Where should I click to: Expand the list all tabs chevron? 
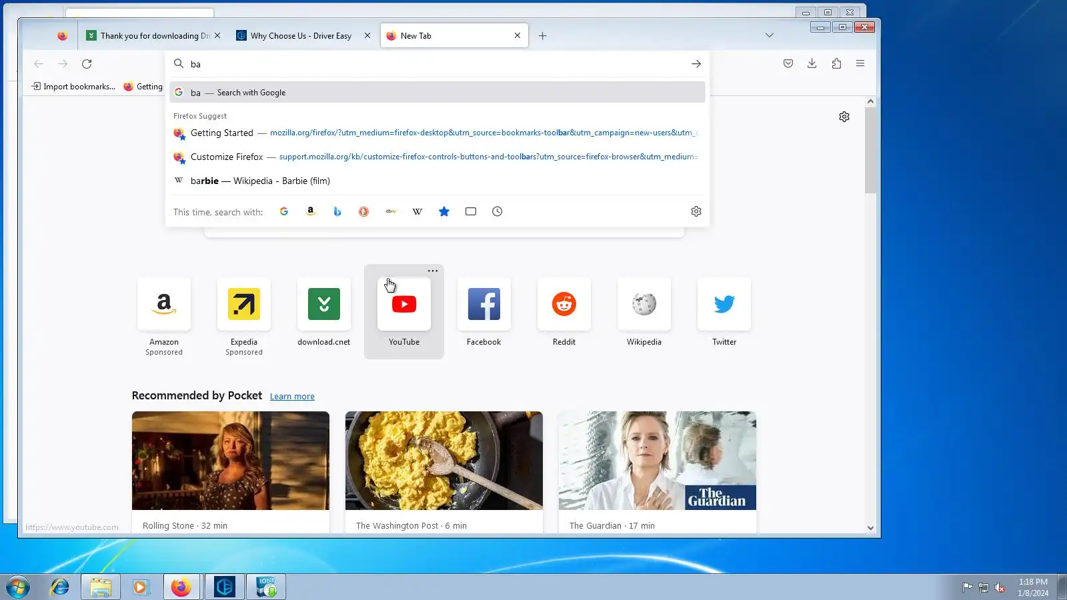tap(770, 35)
